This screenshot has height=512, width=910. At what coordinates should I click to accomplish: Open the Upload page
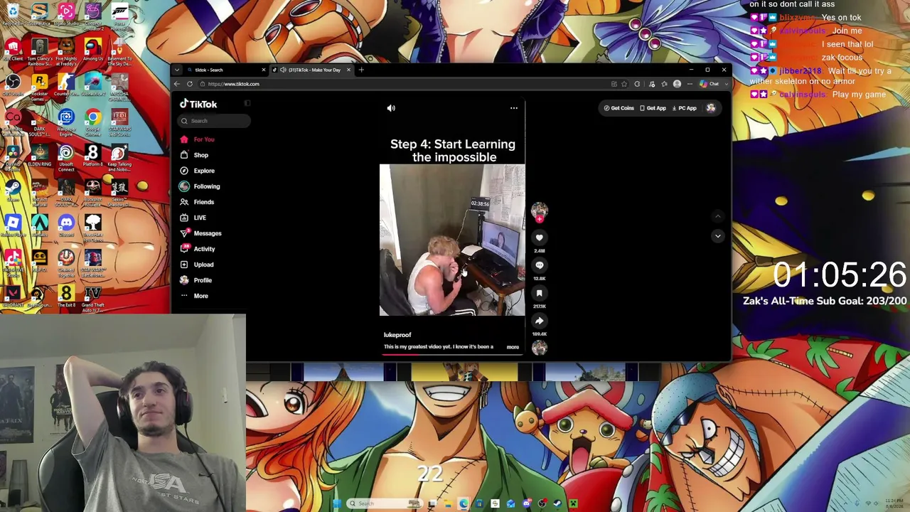click(198, 265)
